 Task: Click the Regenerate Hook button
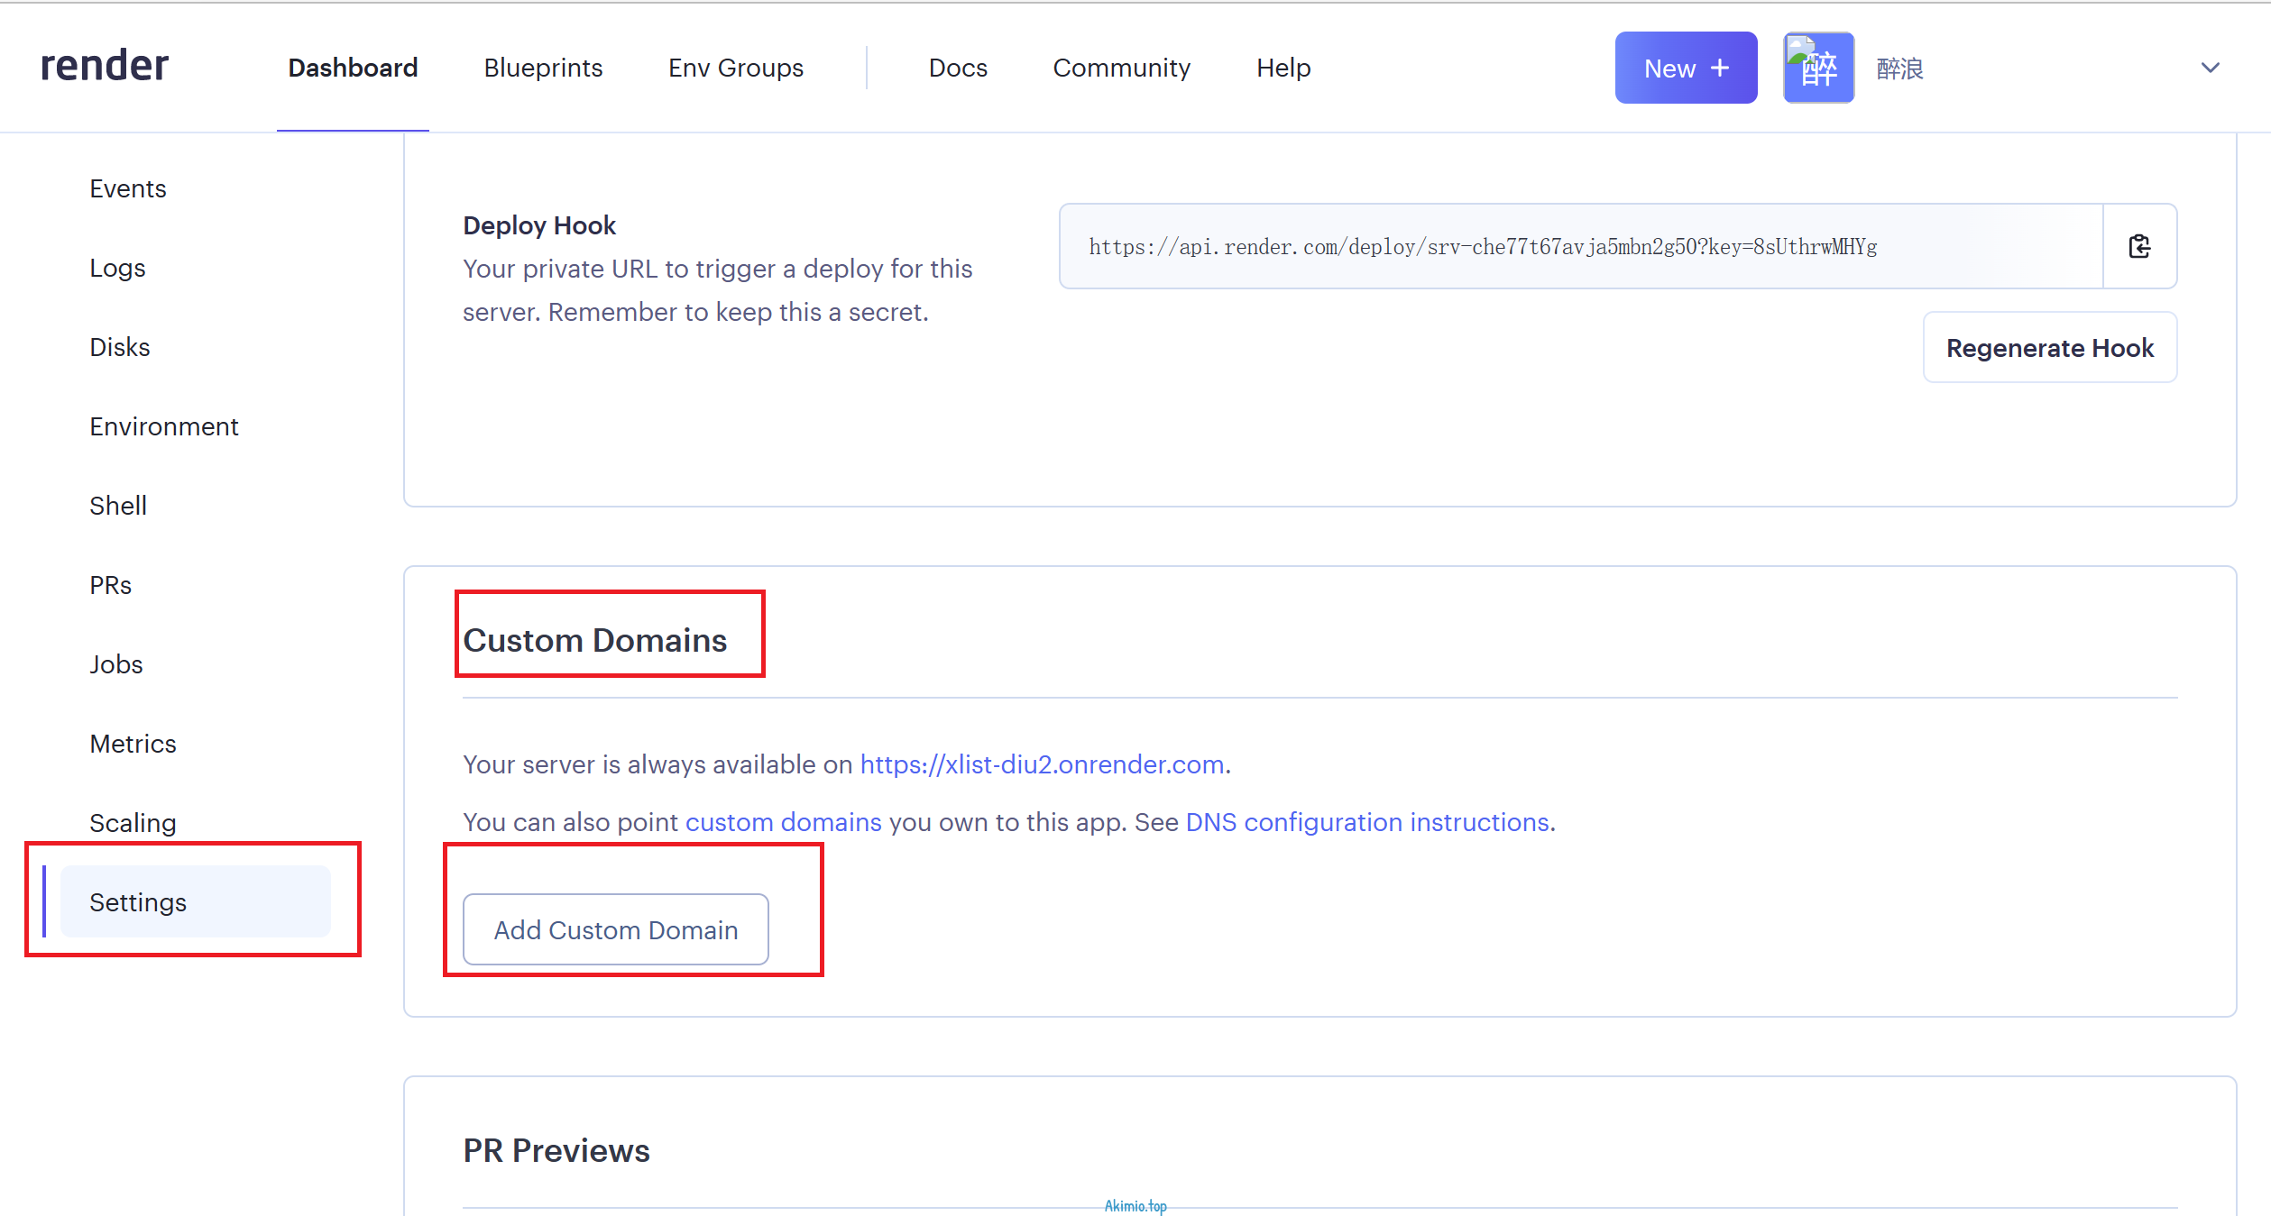pyautogui.click(x=2050, y=347)
